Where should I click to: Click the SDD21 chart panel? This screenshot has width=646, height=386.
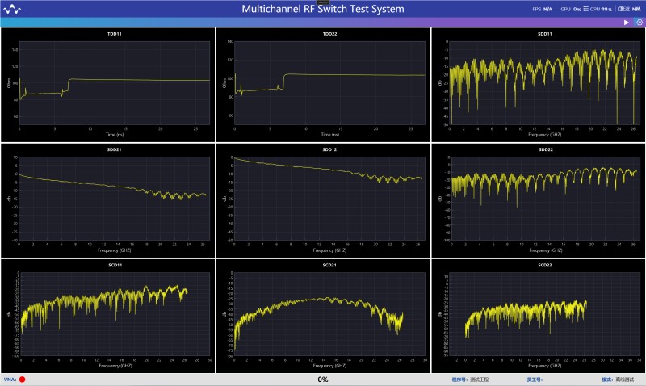108,200
